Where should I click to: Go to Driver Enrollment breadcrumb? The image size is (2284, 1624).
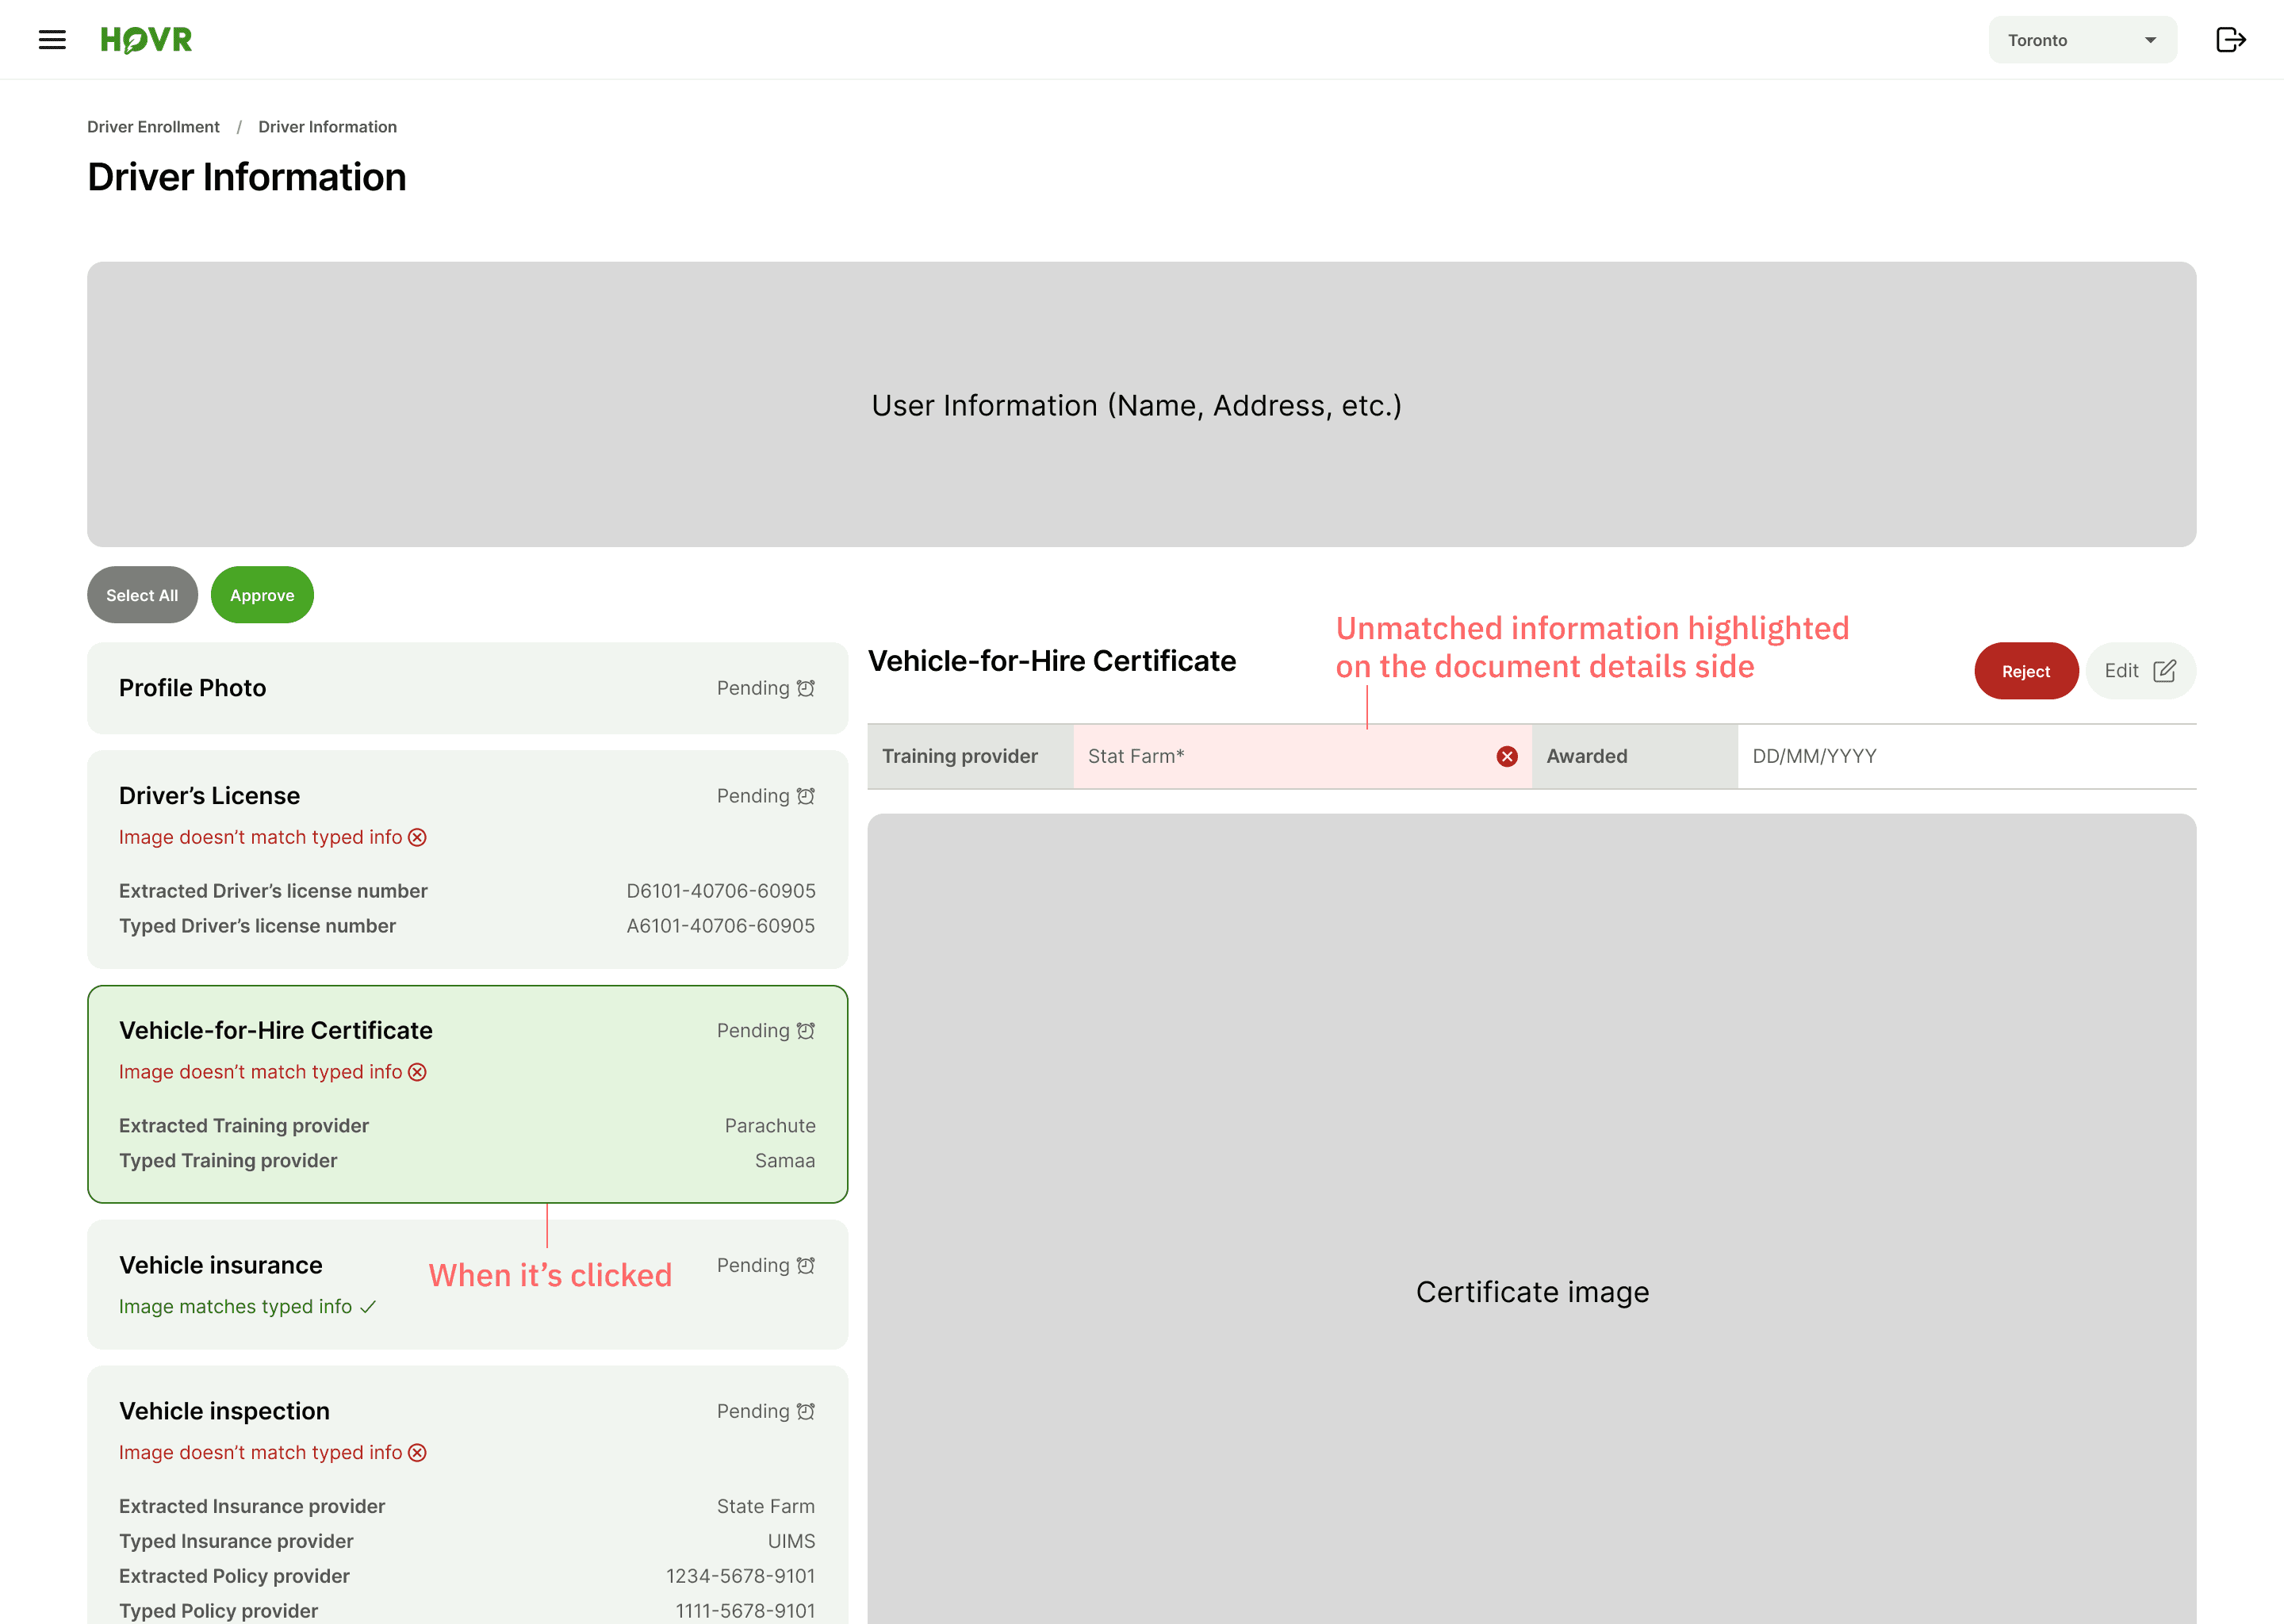coord(153,127)
